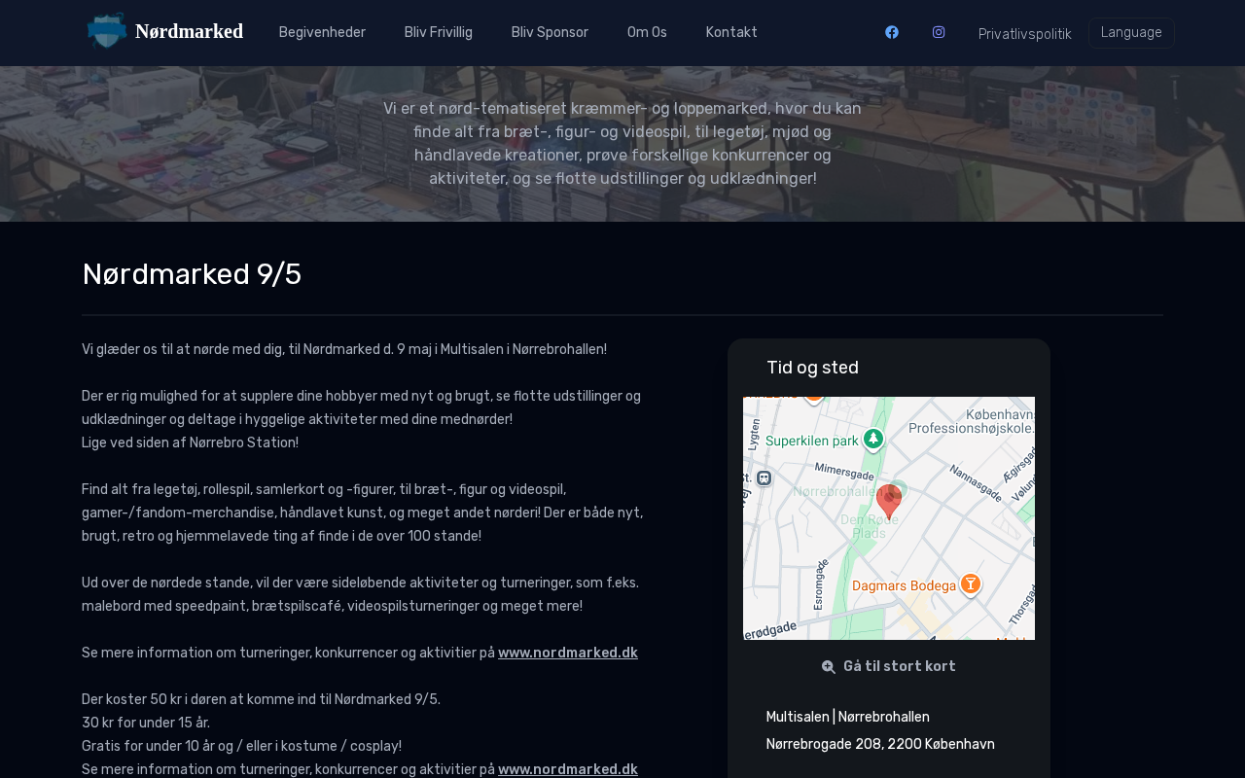
Task: Click the Dagmars Bodega cocktail marker
Action: point(970,583)
